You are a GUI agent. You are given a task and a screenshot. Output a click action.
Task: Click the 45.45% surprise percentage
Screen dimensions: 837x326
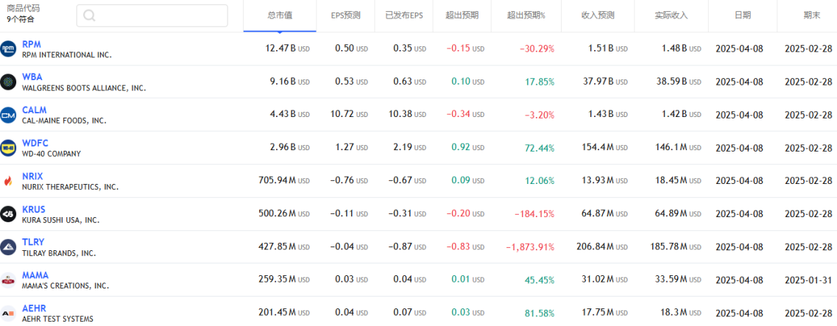[x=540, y=280]
